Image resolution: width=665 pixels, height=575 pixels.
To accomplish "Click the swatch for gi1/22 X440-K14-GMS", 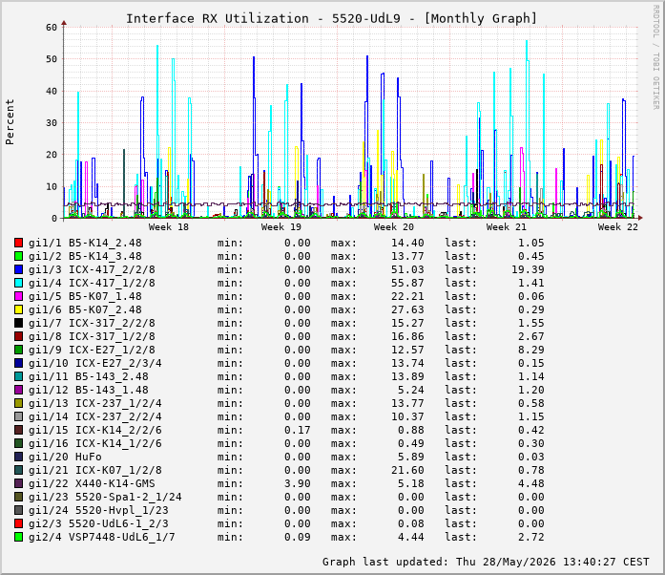I will (18, 483).
